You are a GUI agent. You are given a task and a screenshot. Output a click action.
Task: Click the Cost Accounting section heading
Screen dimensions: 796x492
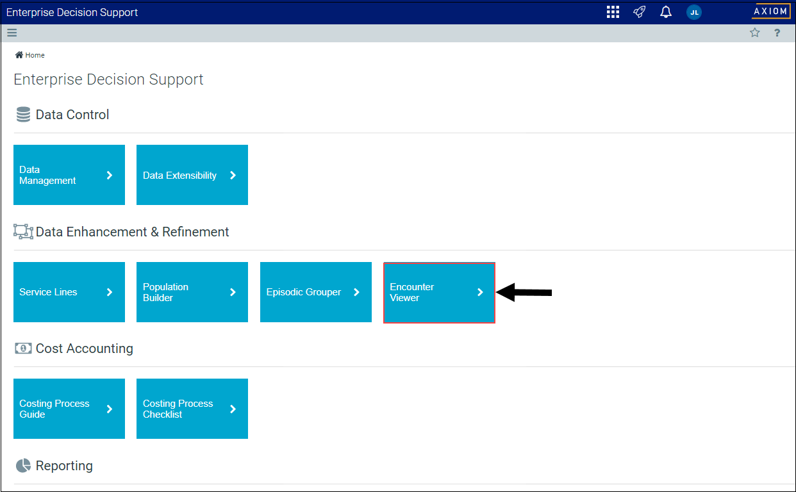click(x=84, y=348)
